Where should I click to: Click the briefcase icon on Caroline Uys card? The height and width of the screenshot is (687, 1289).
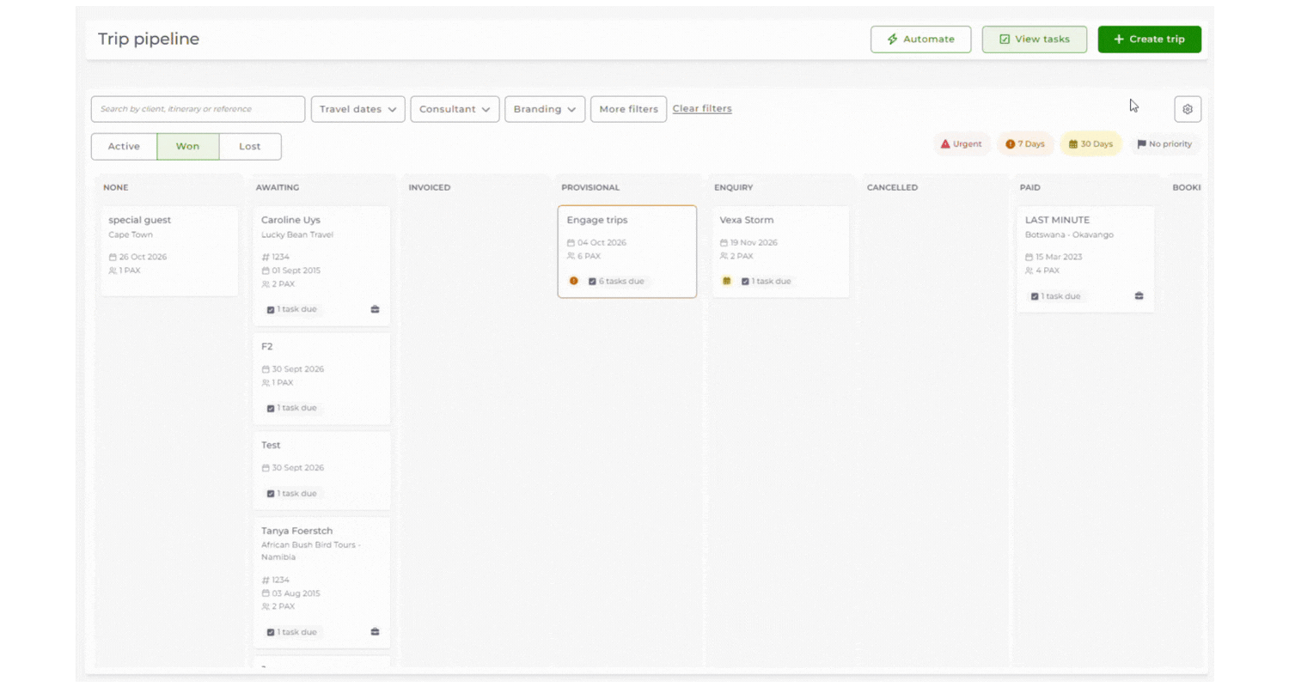click(x=375, y=309)
